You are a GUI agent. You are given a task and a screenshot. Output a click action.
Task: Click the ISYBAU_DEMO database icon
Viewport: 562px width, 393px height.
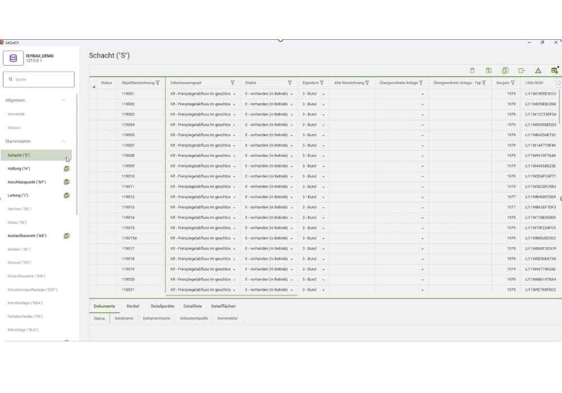pyautogui.click(x=13, y=58)
